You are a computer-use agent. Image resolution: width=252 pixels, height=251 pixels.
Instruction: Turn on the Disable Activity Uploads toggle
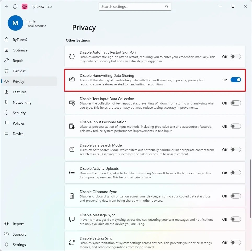pyautogui.click(x=236, y=173)
